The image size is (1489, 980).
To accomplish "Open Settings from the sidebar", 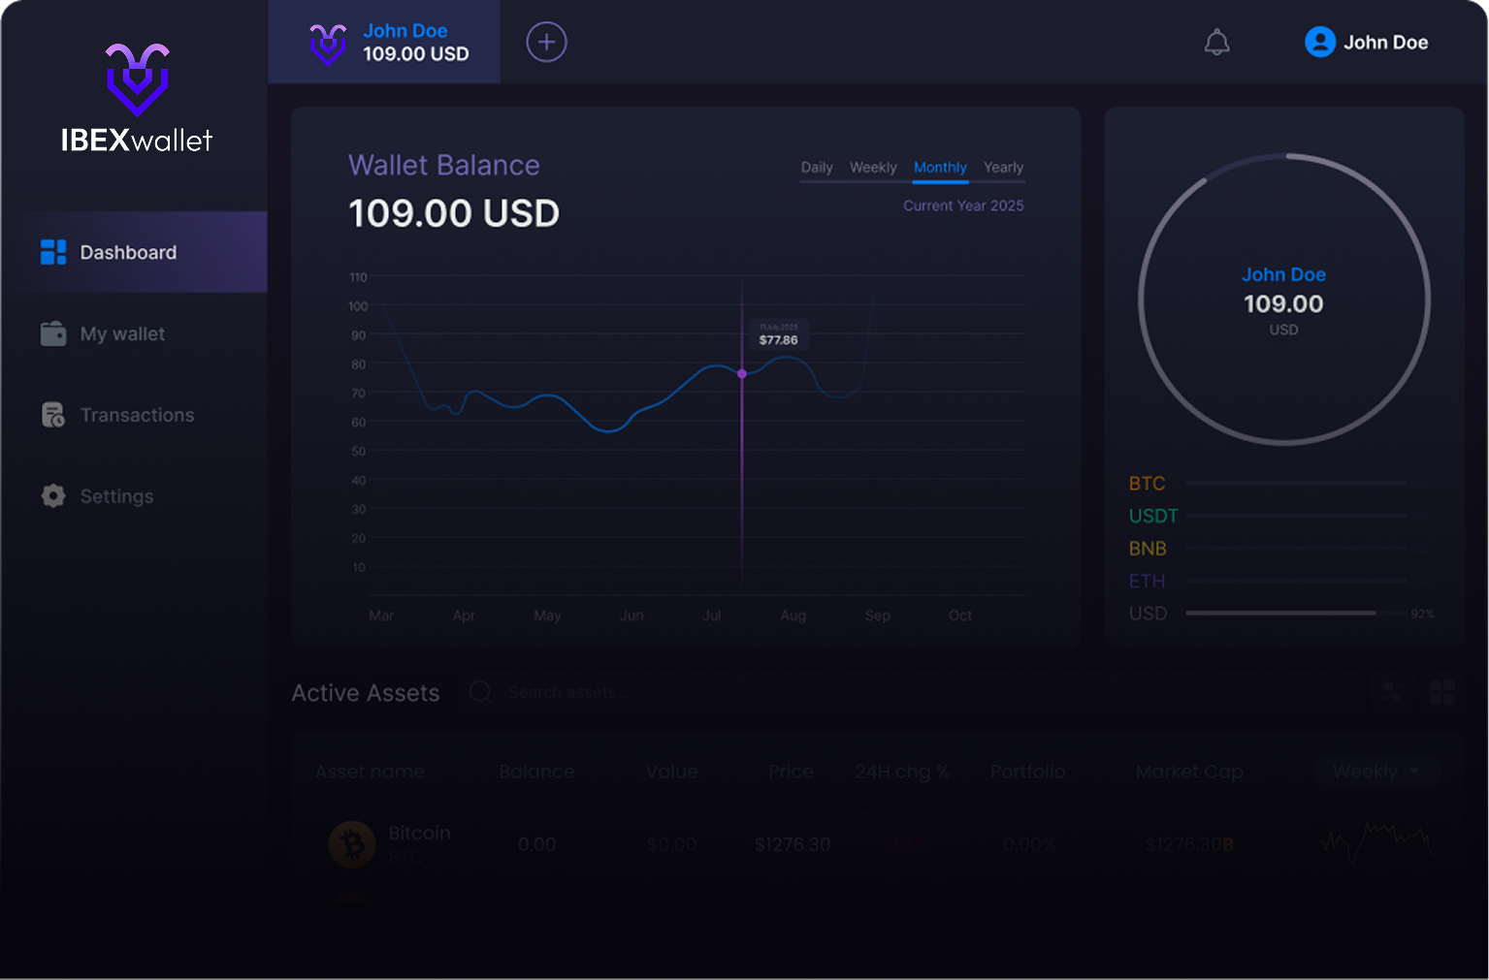I will coord(116,496).
